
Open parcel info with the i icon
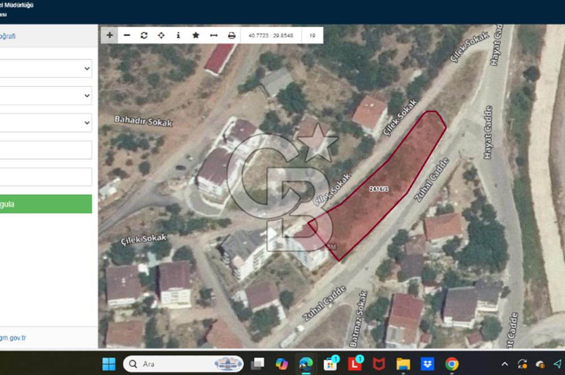[x=179, y=35]
